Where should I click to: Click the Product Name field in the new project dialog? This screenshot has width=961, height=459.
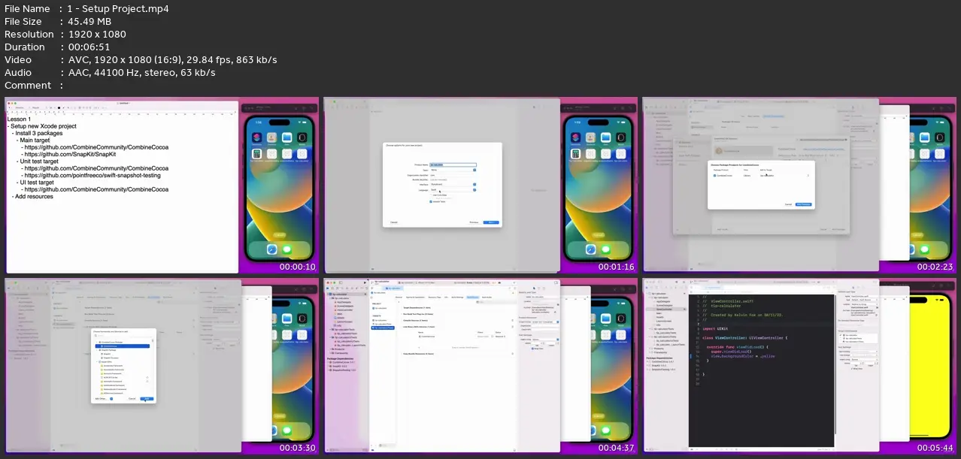point(452,164)
